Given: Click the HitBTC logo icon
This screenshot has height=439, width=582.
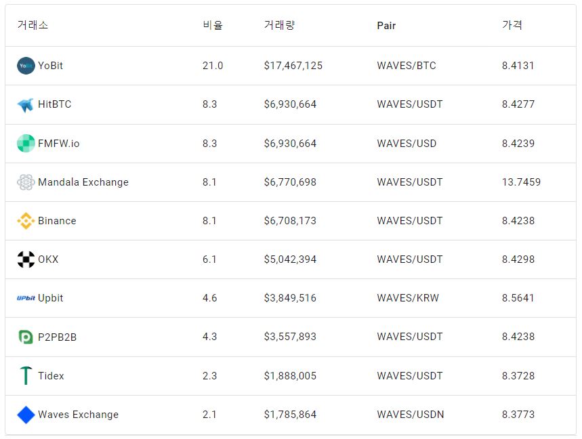Looking at the screenshot, I should pos(26,104).
